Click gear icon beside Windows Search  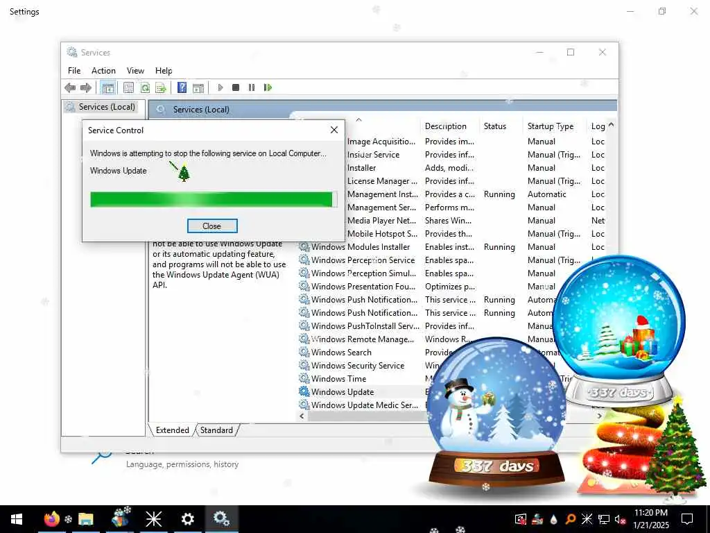pyautogui.click(x=304, y=352)
